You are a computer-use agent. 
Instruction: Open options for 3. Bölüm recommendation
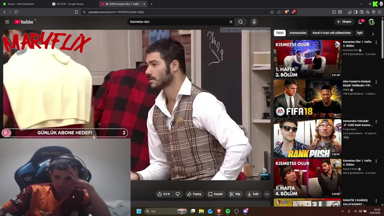coord(376,42)
